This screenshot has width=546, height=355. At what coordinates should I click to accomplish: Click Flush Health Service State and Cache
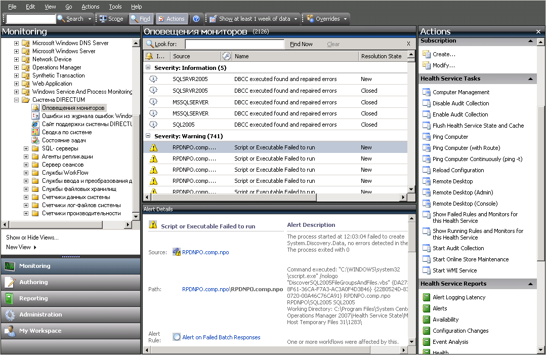pyautogui.click(x=478, y=126)
